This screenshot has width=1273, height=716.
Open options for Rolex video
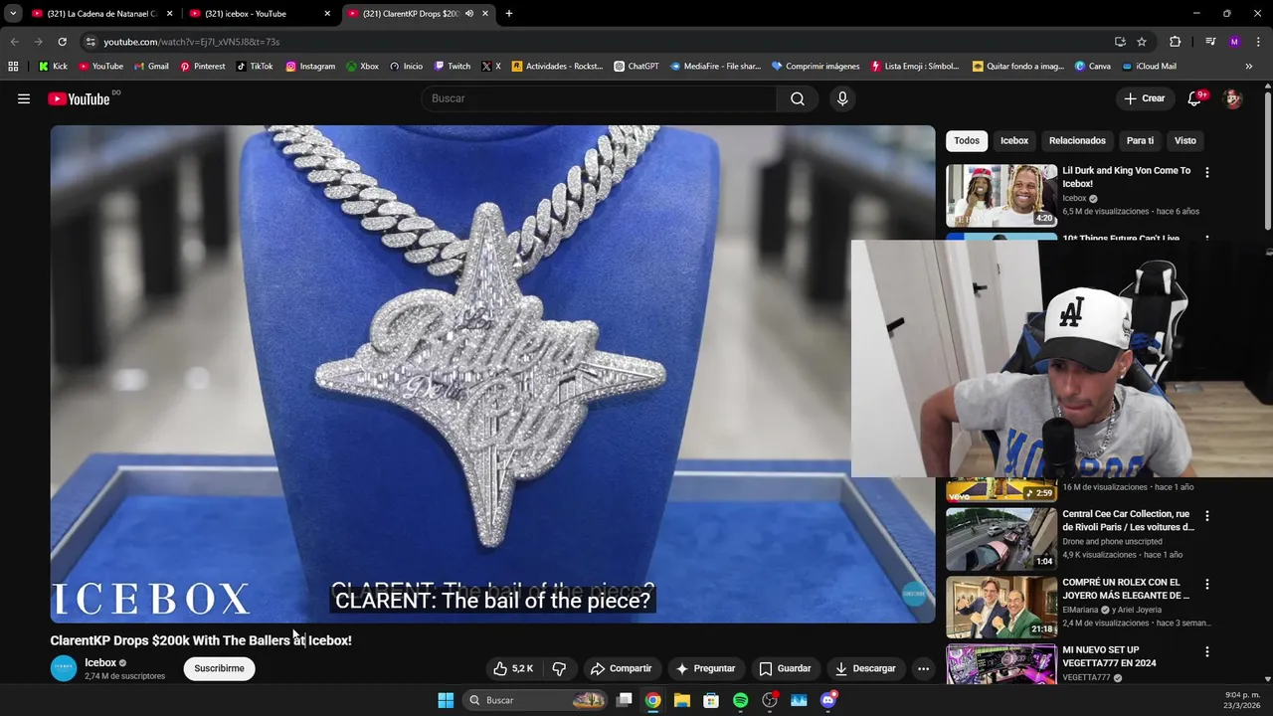1207,584
